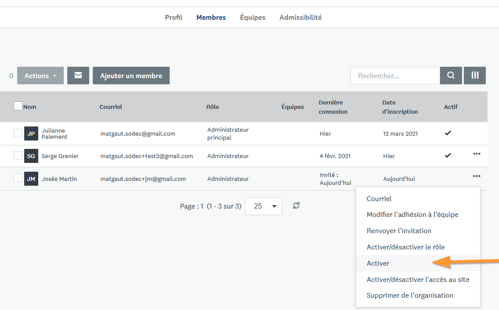Click the SG avatar for Serge Grenier

[x=31, y=156]
